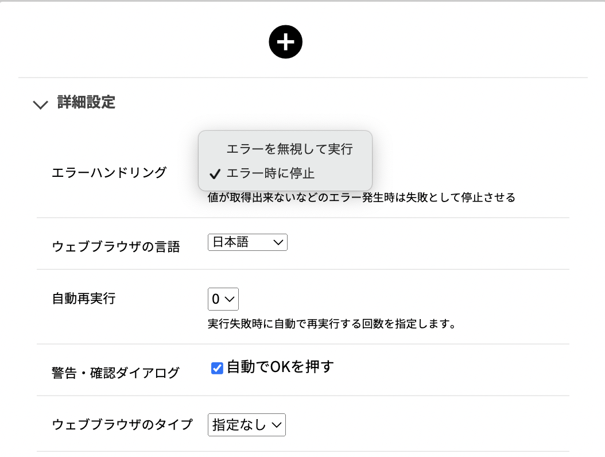This screenshot has width=605, height=457.
Task: Collapse 詳細設定 section using chevron arrow
Action: point(41,104)
